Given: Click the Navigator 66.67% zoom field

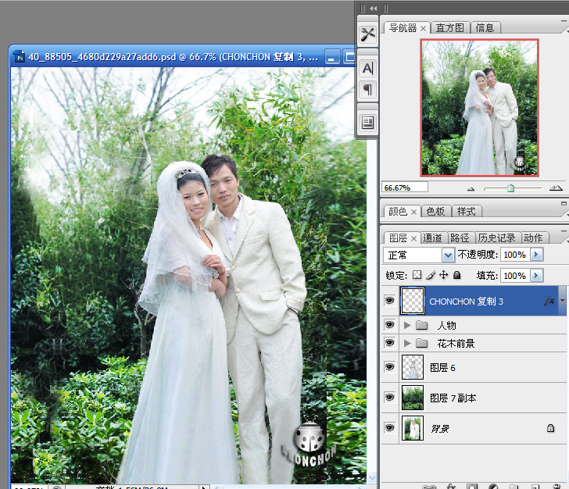Looking at the screenshot, I should coord(405,187).
